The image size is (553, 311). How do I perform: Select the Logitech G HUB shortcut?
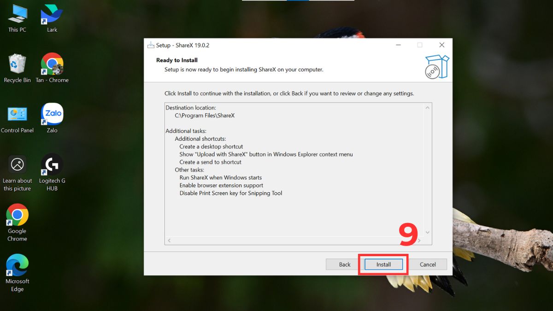52,173
